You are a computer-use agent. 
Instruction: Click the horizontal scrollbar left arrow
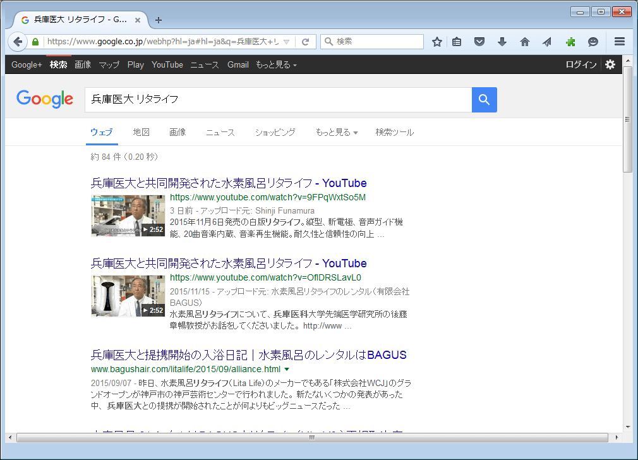[10, 438]
